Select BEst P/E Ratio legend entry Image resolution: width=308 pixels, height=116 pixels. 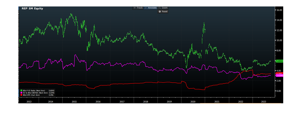click(x=34, y=90)
